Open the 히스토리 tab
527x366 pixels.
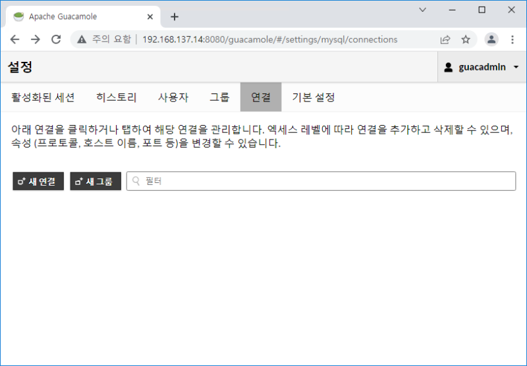pyautogui.click(x=116, y=97)
